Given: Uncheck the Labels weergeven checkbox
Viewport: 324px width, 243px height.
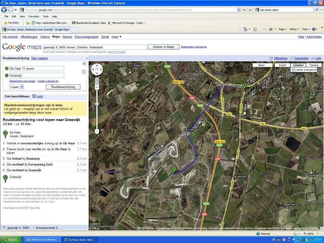Looking at the screenshot, I should point(293,70).
